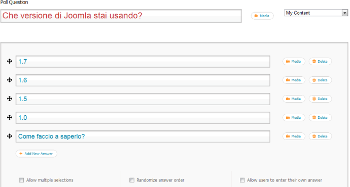
Task: Add media to the poll question
Action: (262, 16)
